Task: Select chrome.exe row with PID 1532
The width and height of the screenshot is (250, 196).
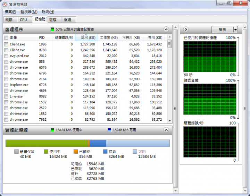Action: [85, 102]
